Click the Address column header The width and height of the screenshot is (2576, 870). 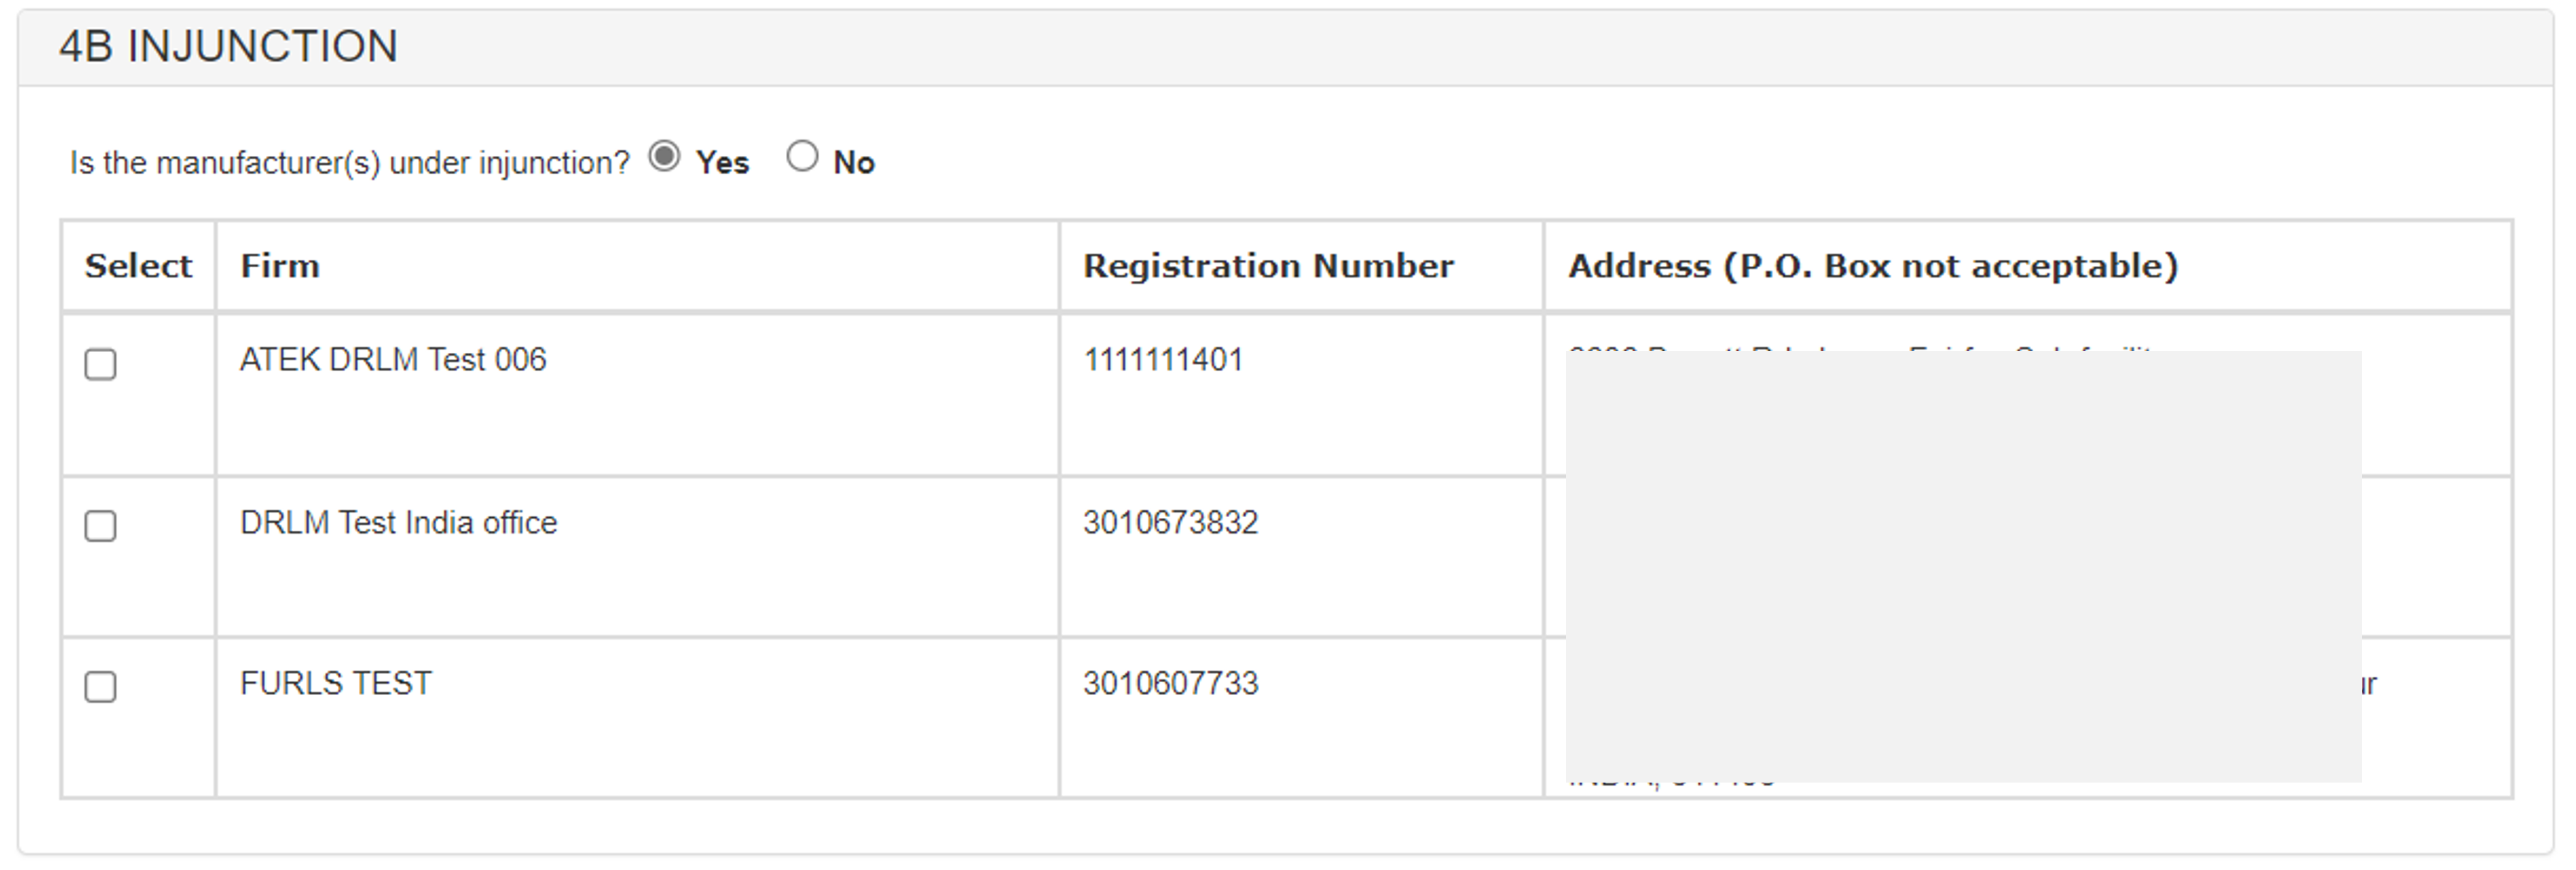(x=1872, y=266)
